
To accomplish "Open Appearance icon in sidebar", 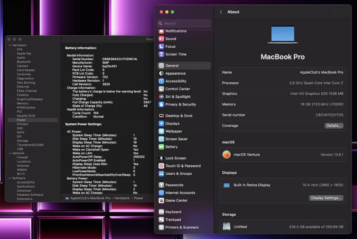I will click(x=161, y=73).
